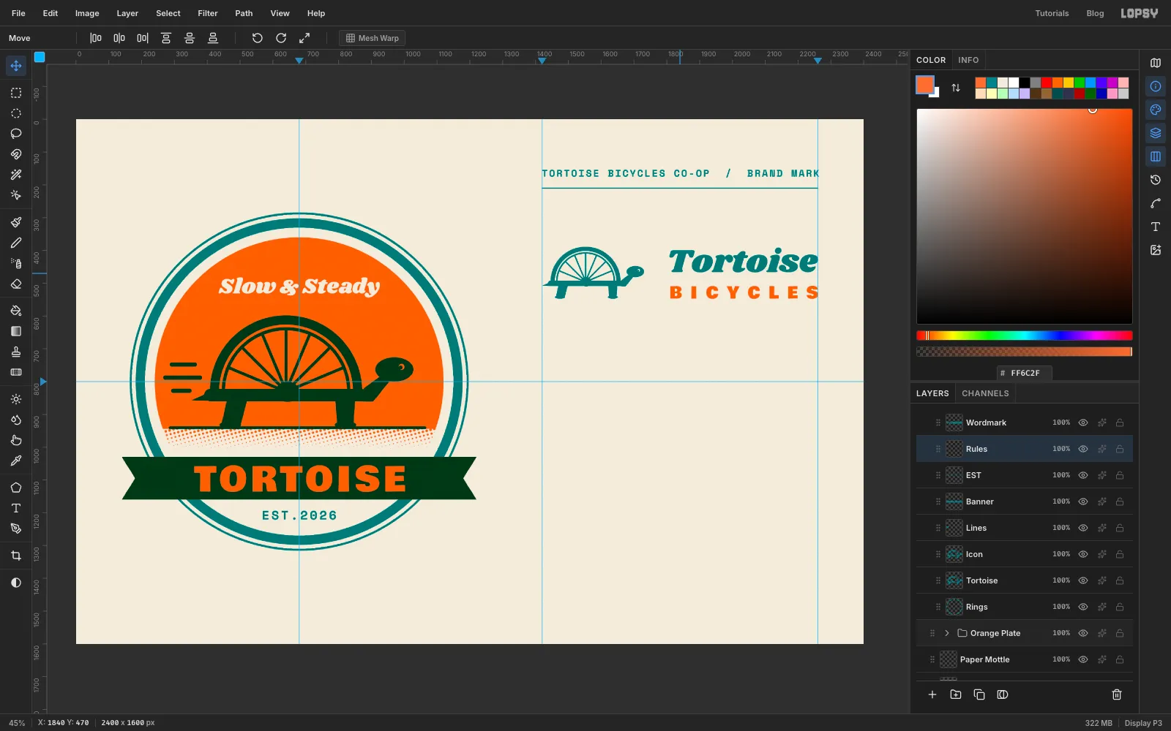Expand the Orange Plate group
The width and height of the screenshot is (1171, 731).
947,633
